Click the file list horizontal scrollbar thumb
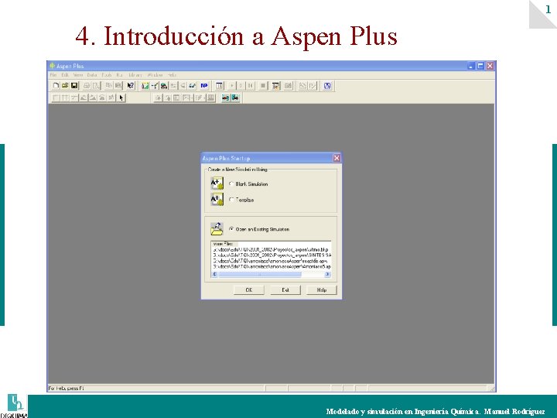Screen dimensions: 557x418 coord(260,274)
